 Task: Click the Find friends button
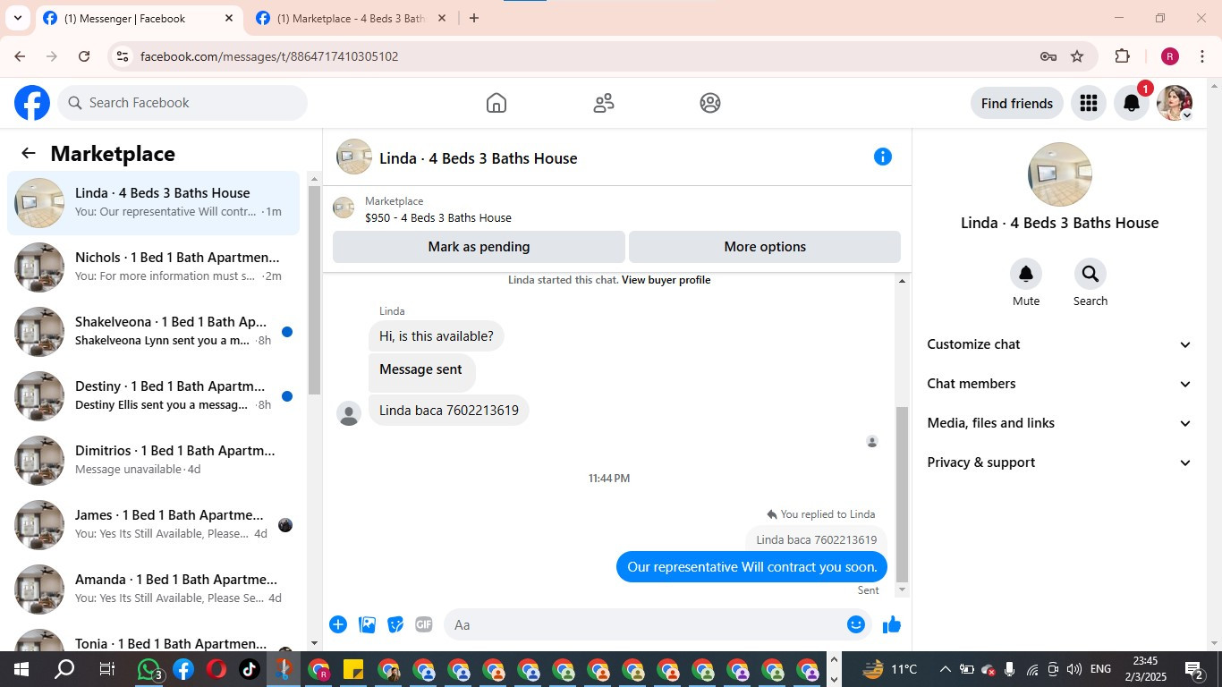[x=1017, y=103]
